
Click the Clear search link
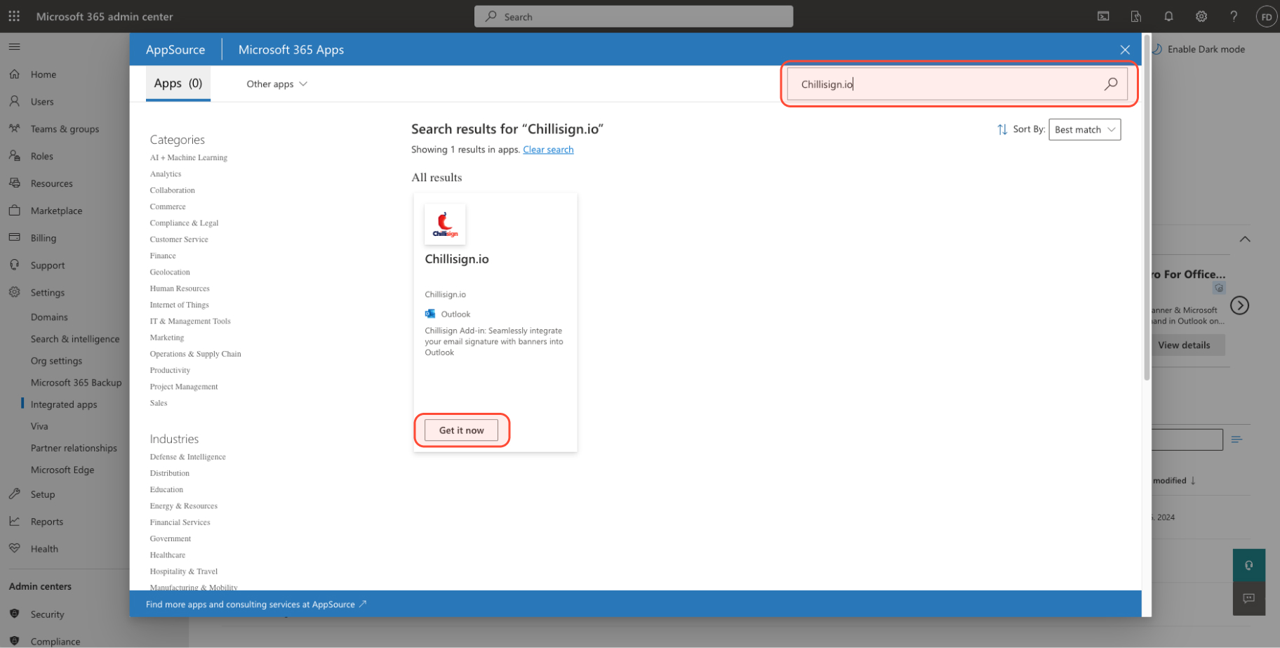click(548, 150)
